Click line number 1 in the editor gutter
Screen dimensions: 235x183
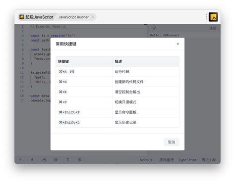[x=23, y=26]
